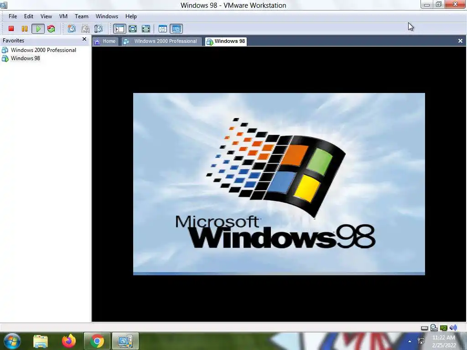Open Google Chrome from the taskbar
The height and width of the screenshot is (350, 467).
pos(97,341)
